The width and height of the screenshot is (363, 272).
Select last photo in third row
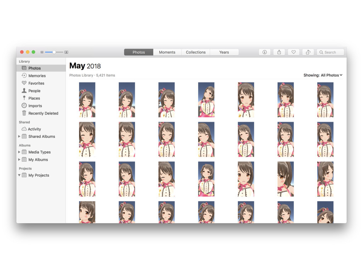pyautogui.click(x=325, y=179)
